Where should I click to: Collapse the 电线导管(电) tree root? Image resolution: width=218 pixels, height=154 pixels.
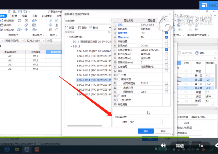click(x=68, y=37)
